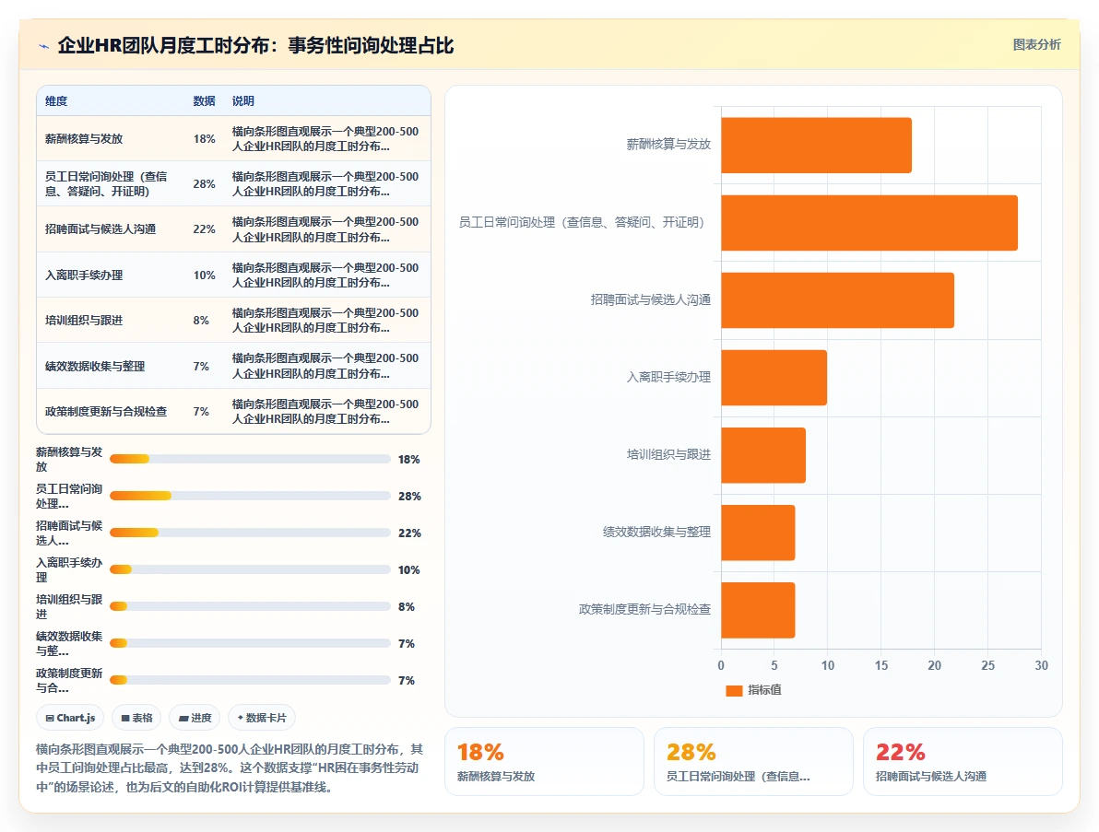Click the x-axis tick label 15

pos(881,665)
